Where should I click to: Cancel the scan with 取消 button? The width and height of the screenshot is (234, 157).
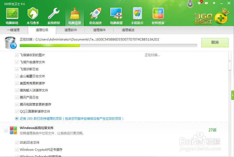(x=215, y=42)
